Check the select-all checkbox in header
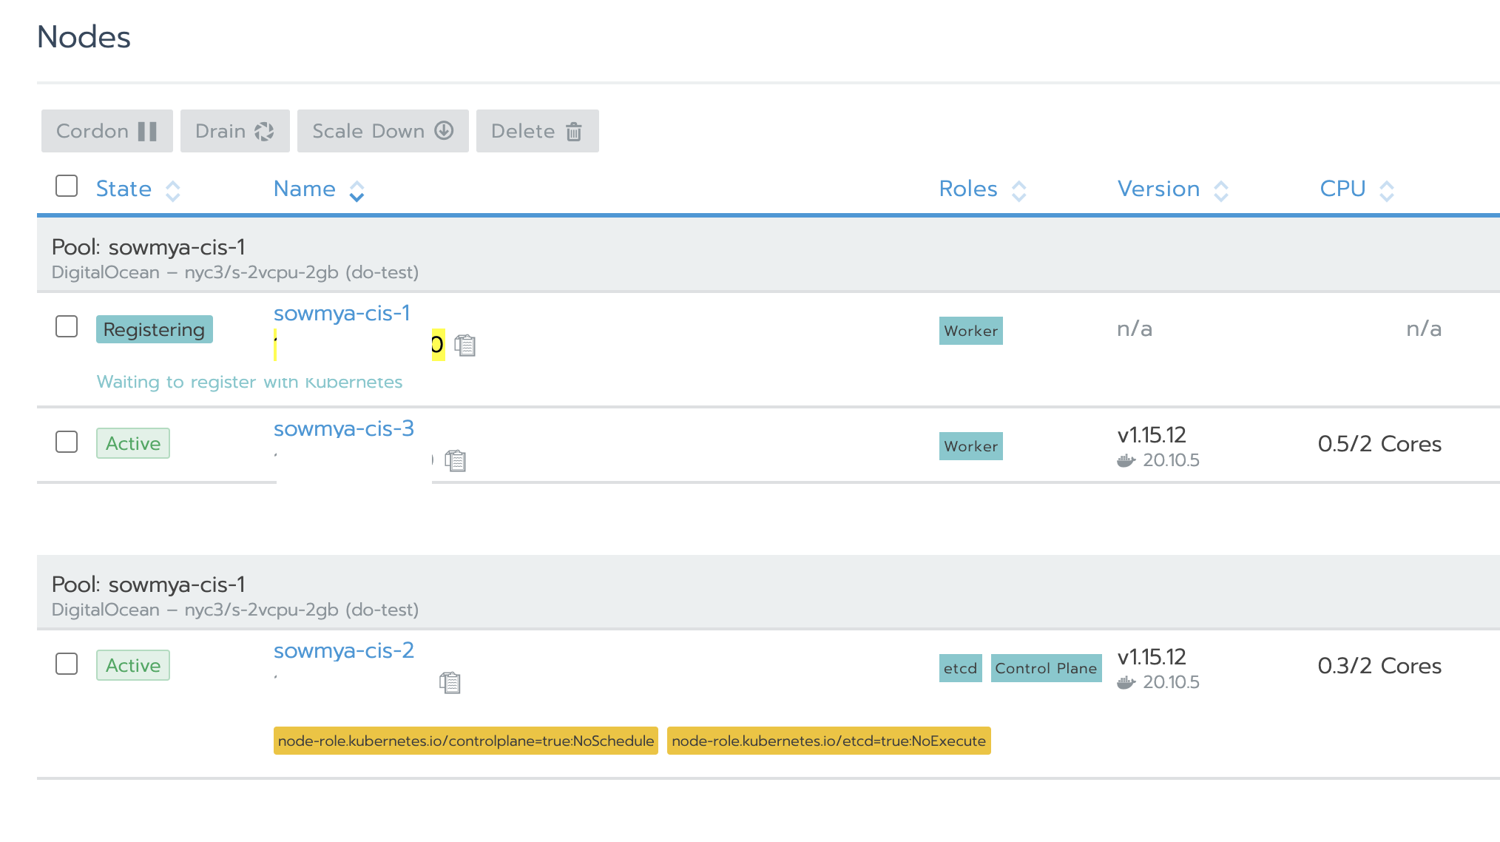The image size is (1500, 842). pyautogui.click(x=66, y=187)
